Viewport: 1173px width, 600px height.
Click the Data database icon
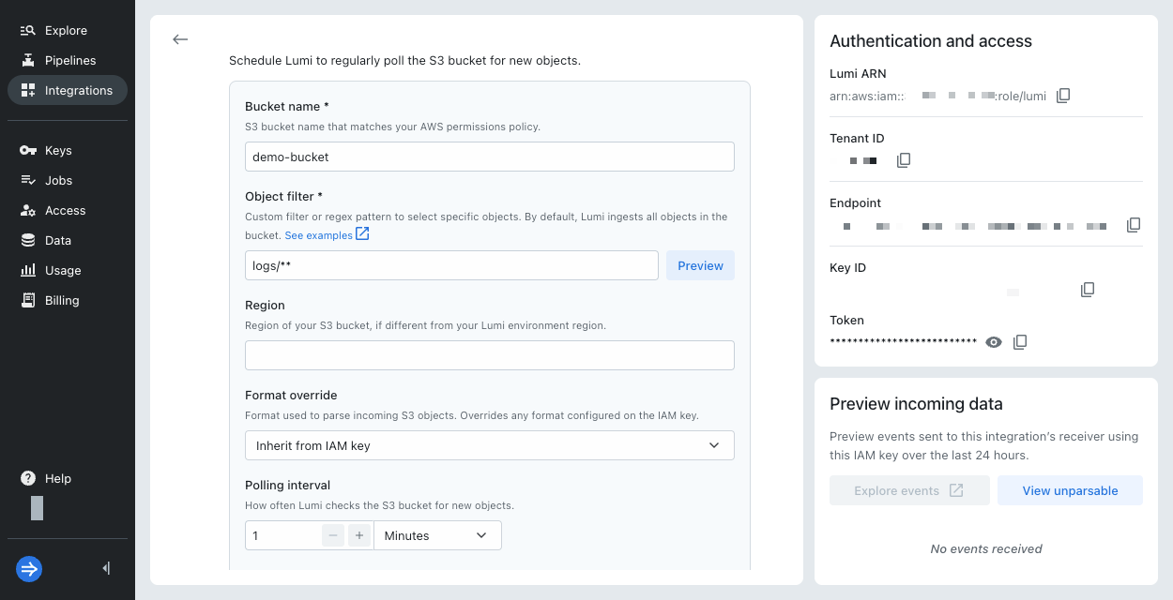(x=28, y=240)
